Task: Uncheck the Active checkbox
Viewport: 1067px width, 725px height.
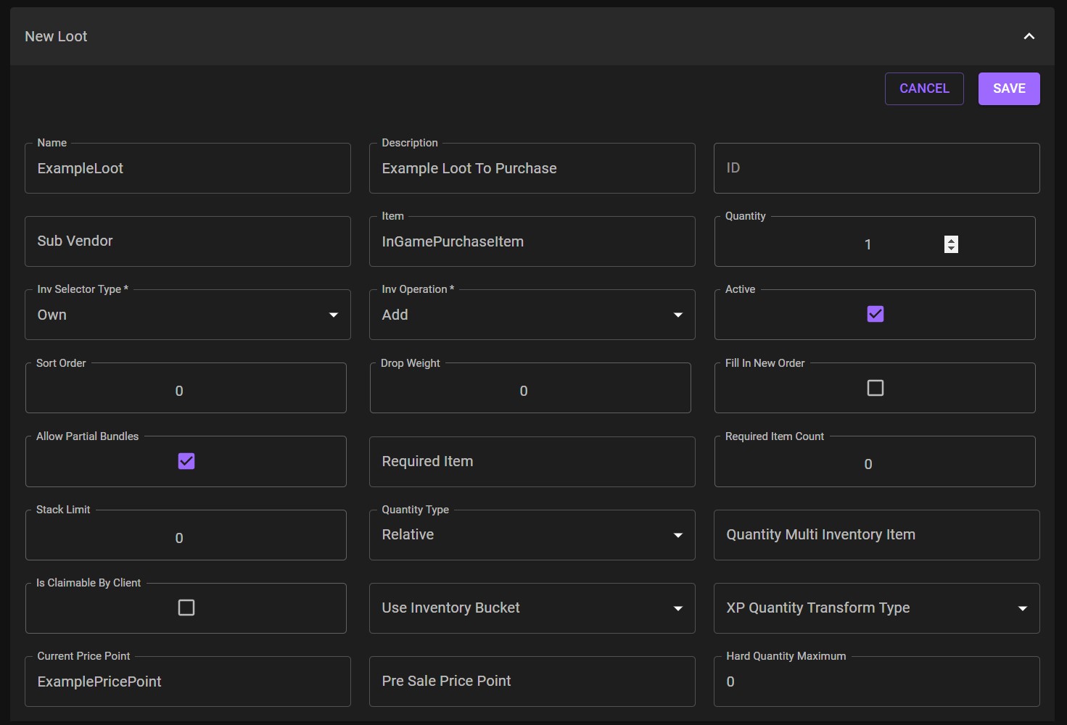Action: pos(876,314)
